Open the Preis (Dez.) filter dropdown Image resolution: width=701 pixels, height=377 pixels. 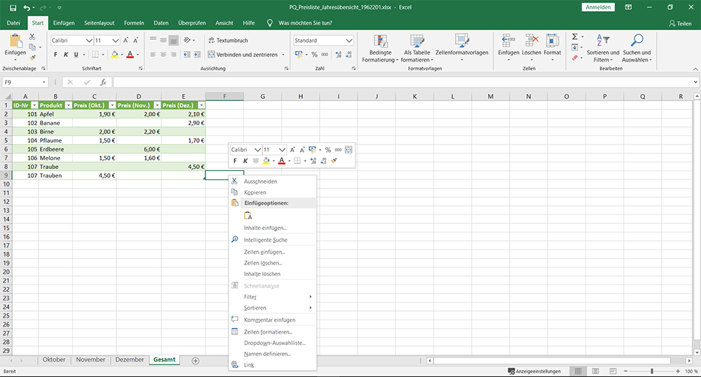pos(201,105)
